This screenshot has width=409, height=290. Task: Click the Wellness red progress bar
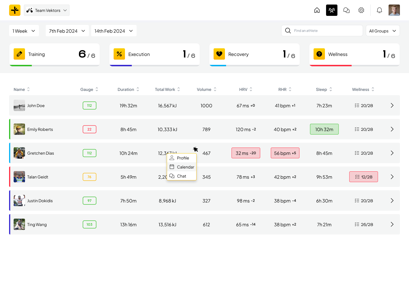pos(331,65)
